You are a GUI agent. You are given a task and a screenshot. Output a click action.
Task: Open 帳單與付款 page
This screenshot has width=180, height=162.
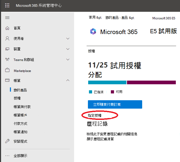(x=22, y=107)
